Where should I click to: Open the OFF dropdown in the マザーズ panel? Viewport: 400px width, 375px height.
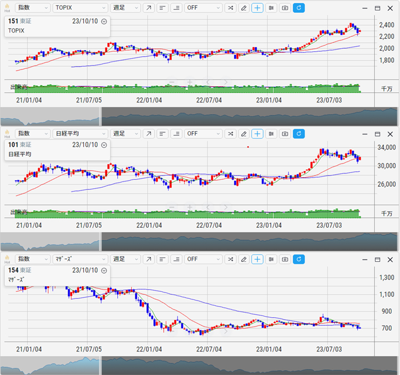click(203, 259)
